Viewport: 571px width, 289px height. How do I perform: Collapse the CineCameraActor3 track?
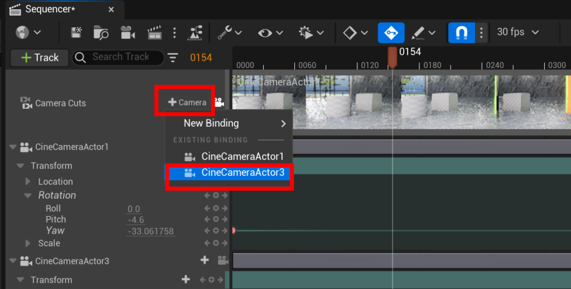click(13, 261)
